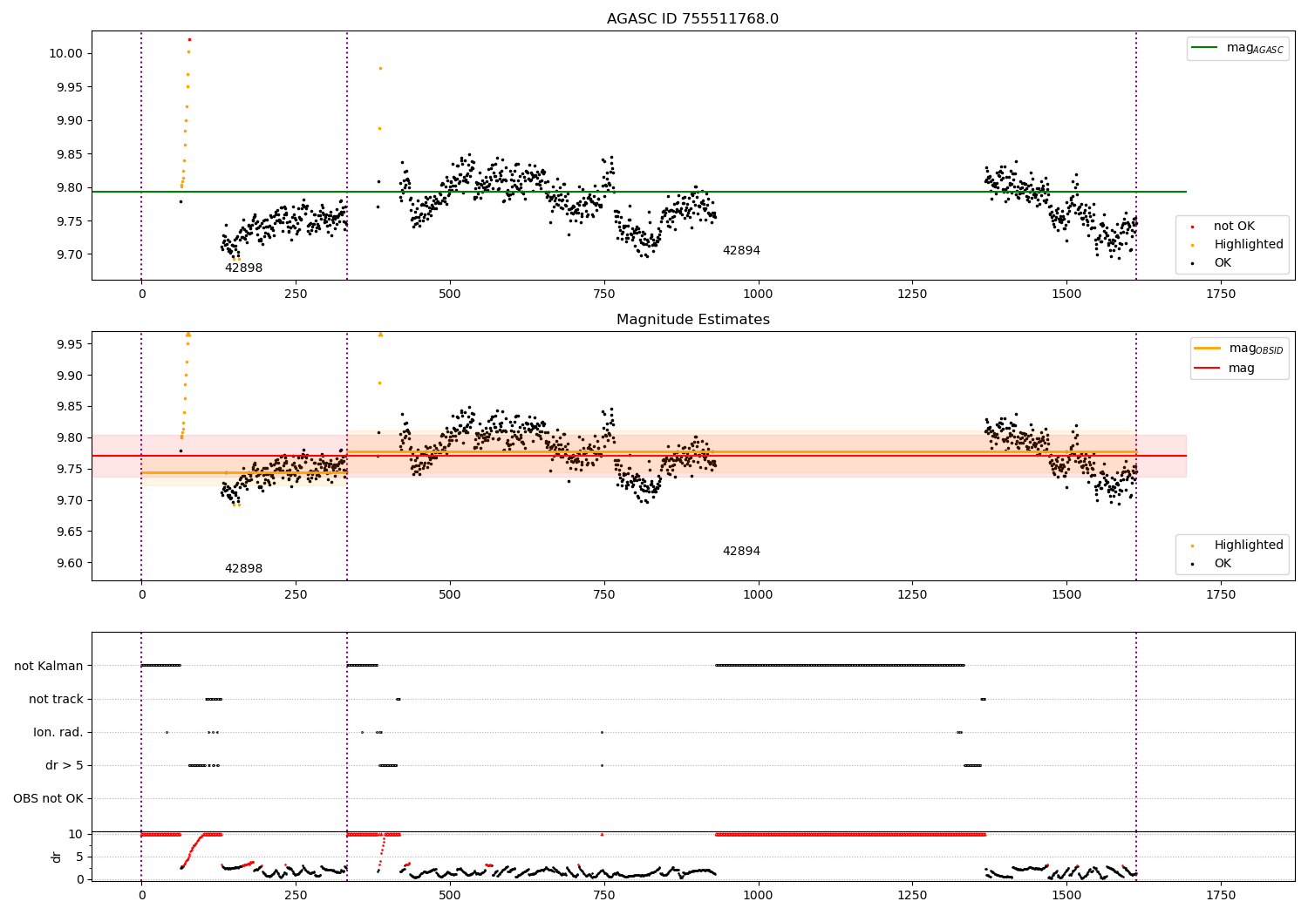The image size is (1308, 915).
Task: Click the 'not track' axis label
Action: click(x=56, y=699)
